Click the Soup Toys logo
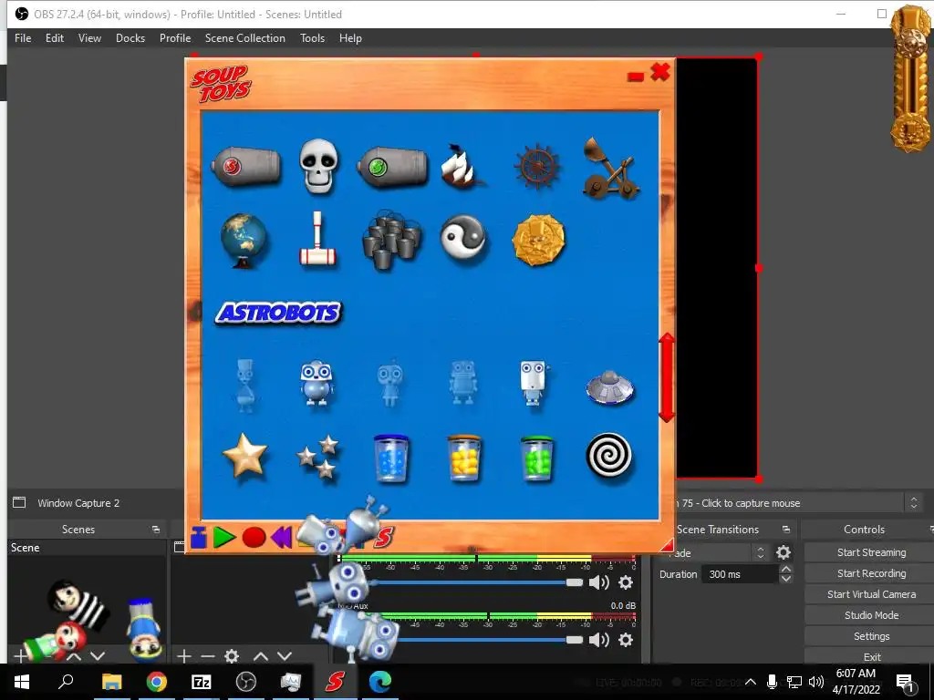The height and width of the screenshot is (700, 934). 221,84
